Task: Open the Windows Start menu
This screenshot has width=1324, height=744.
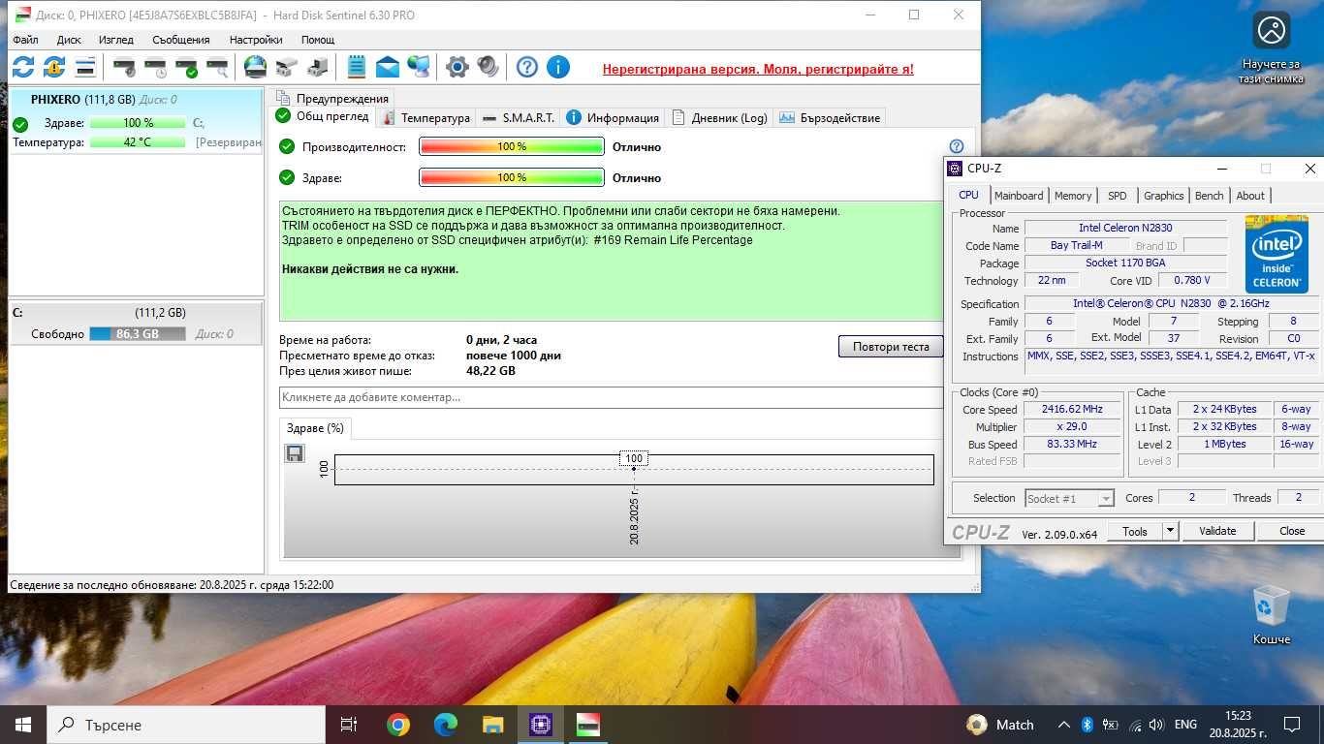Action: (x=23, y=725)
